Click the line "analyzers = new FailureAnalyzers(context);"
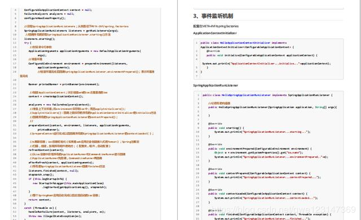 click(59, 105)
